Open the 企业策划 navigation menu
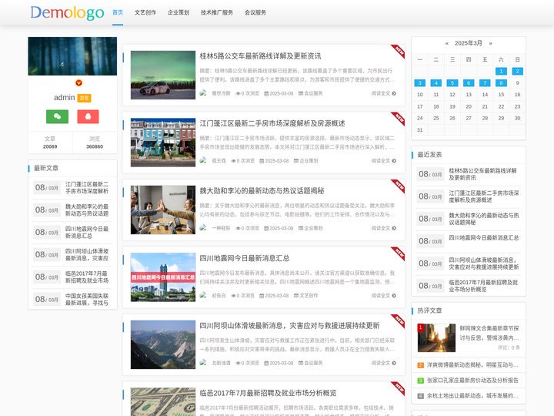Viewport: 554px width, 416px height. [179, 12]
